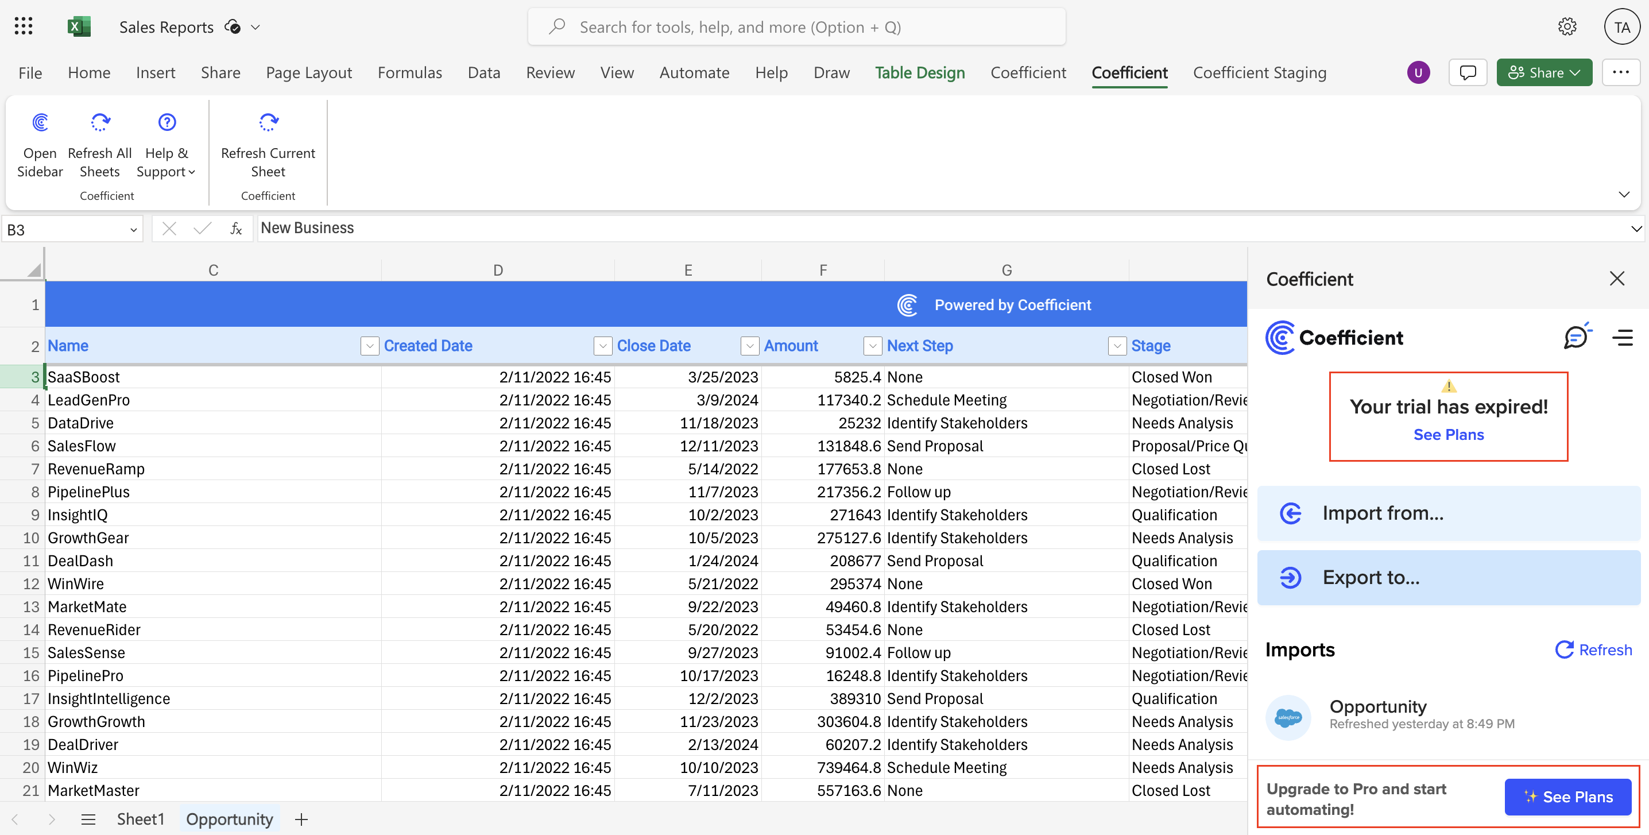Open the Amount column filter dropdown
This screenshot has height=835, width=1649.
(x=873, y=346)
